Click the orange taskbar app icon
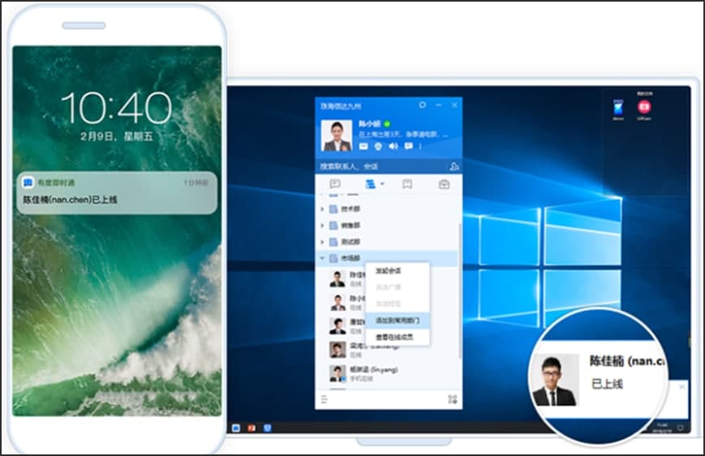The image size is (705, 456). [251, 428]
